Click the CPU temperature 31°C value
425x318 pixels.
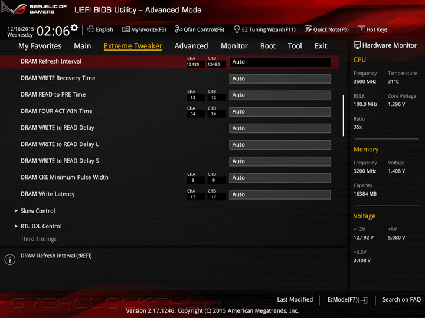point(393,81)
